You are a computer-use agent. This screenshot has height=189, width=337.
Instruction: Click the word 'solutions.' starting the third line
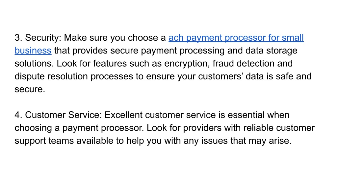click(34, 64)
